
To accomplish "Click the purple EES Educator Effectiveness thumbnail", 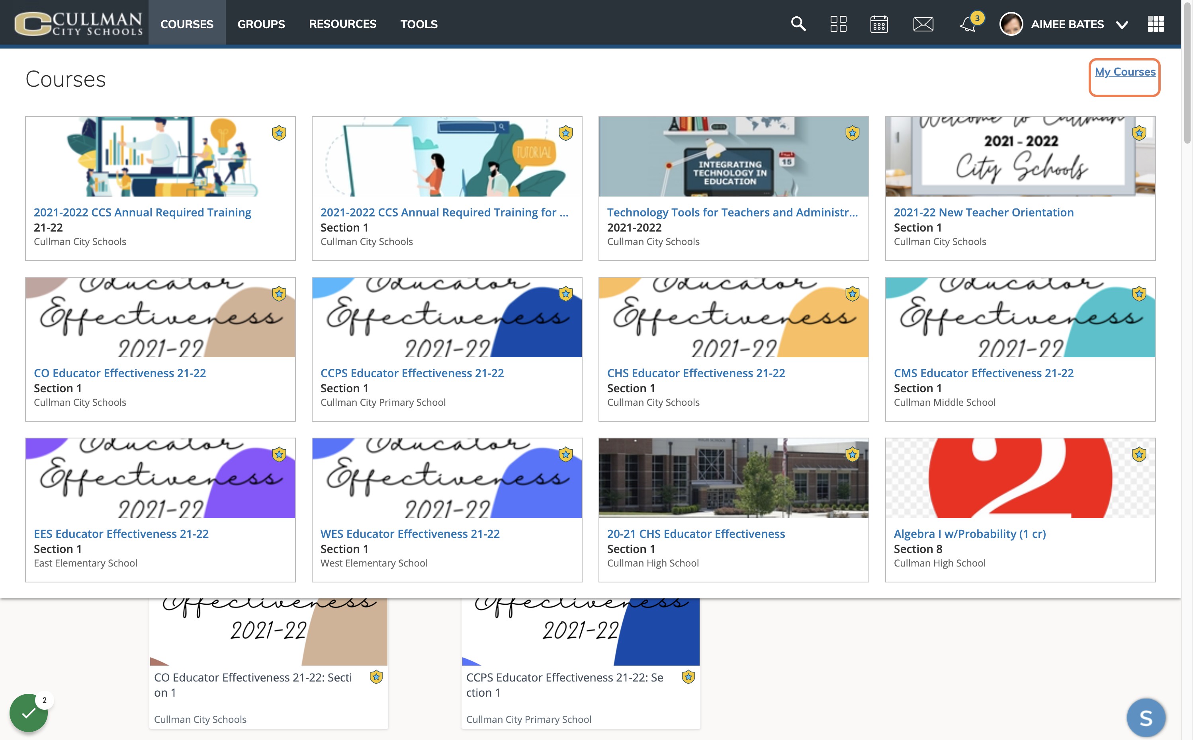I will (160, 478).
